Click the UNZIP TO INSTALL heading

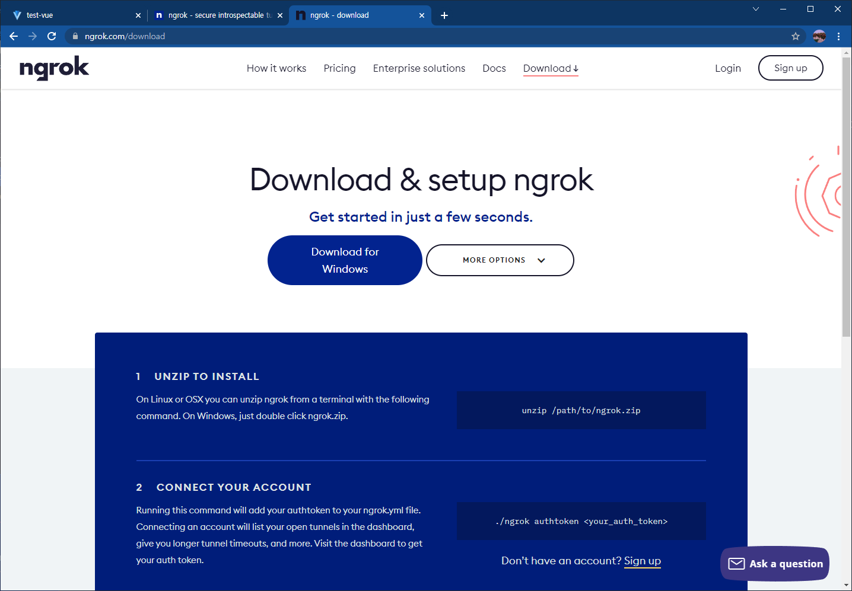click(206, 376)
